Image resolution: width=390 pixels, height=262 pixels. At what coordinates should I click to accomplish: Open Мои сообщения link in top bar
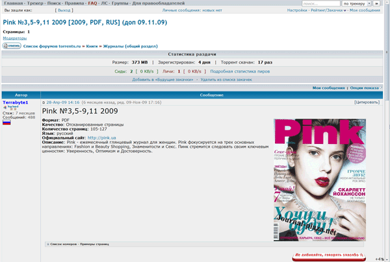[365, 10]
